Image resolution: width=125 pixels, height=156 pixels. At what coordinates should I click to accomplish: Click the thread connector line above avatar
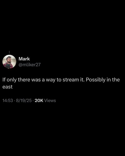tap(9, 52)
